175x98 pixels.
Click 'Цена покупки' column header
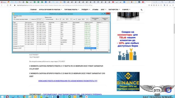point(66,23)
